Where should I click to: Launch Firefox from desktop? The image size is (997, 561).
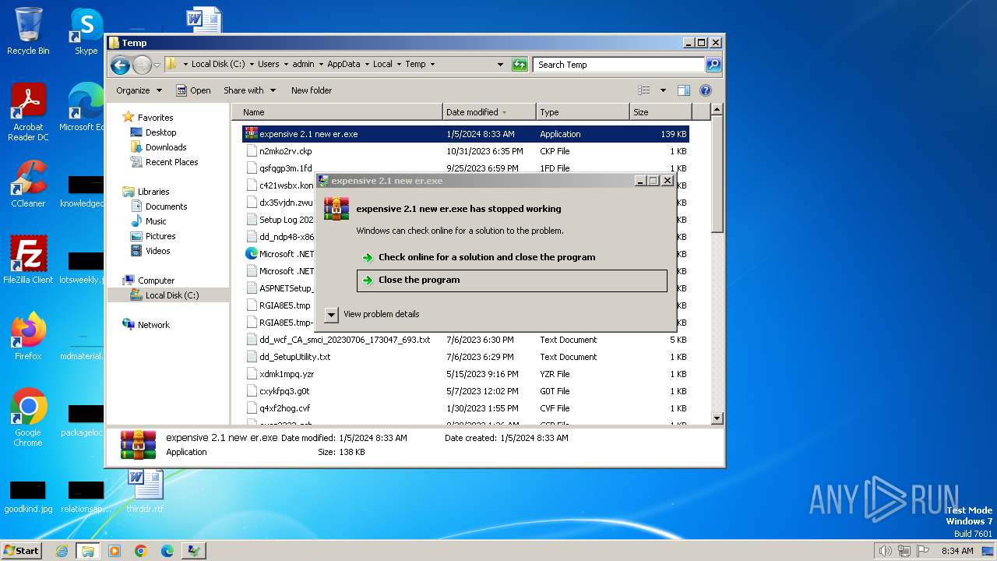[x=28, y=336]
